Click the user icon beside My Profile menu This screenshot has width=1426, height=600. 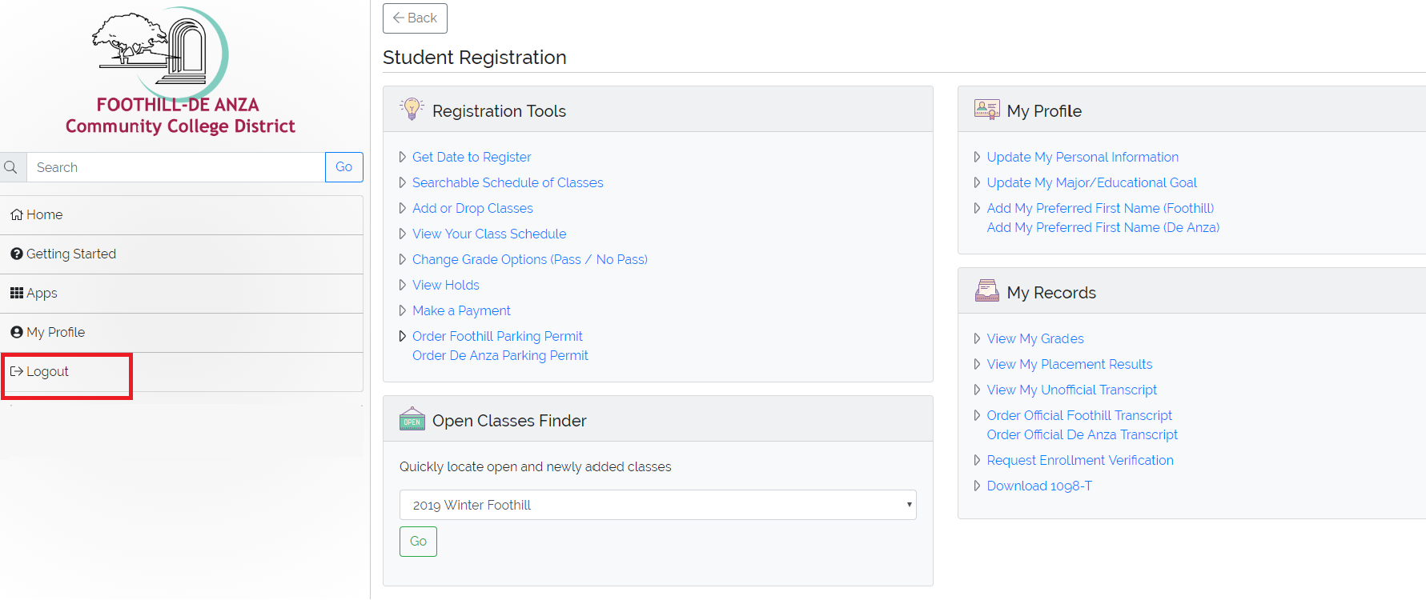click(17, 332)
